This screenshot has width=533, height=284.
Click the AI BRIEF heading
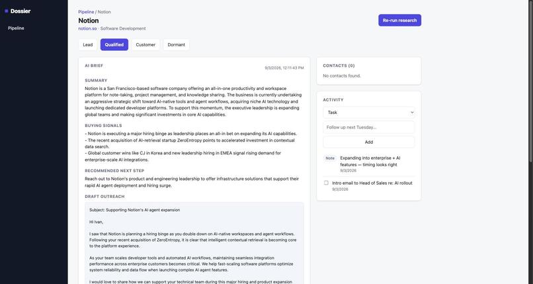point(94,66)
